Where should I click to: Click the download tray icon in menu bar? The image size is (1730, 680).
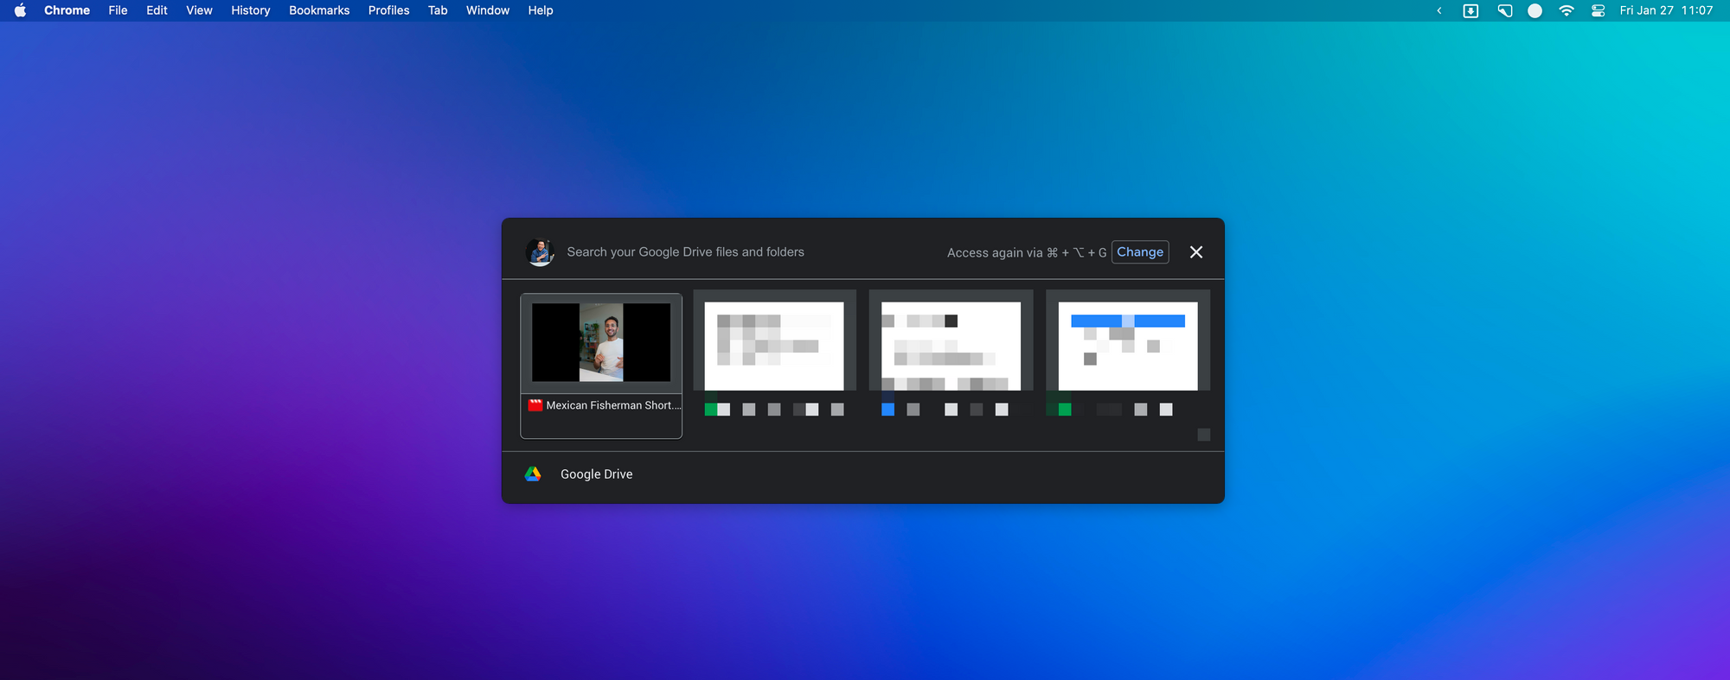pos(1470,10)
